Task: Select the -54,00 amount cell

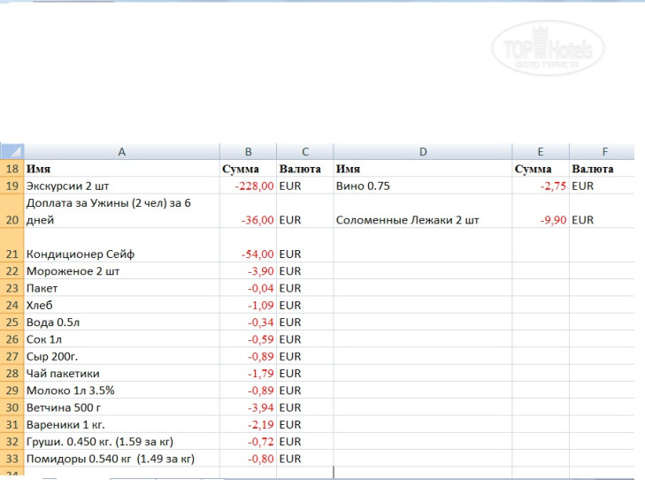Action: point(248,254)
